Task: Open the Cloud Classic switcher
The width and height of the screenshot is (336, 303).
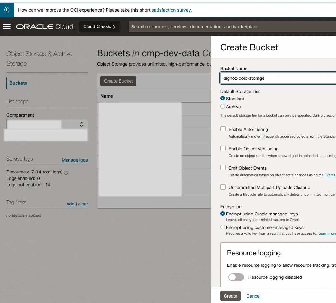Action: click(99, 26)
